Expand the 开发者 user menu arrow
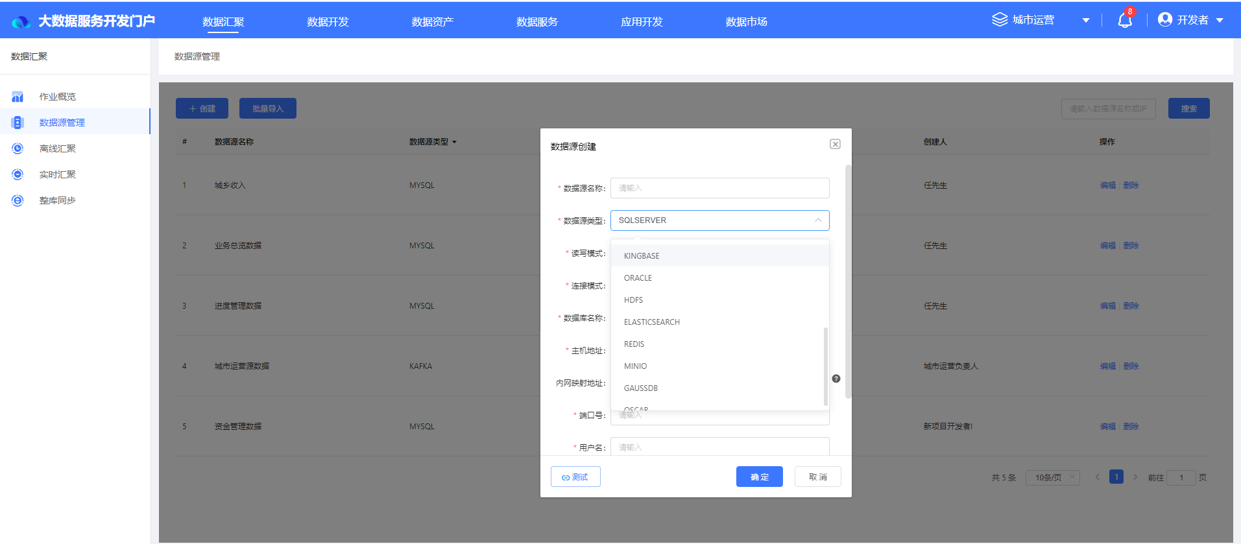Image resolution: width=1241 pixels, height=544 pixels. (x=1220, y=21)
